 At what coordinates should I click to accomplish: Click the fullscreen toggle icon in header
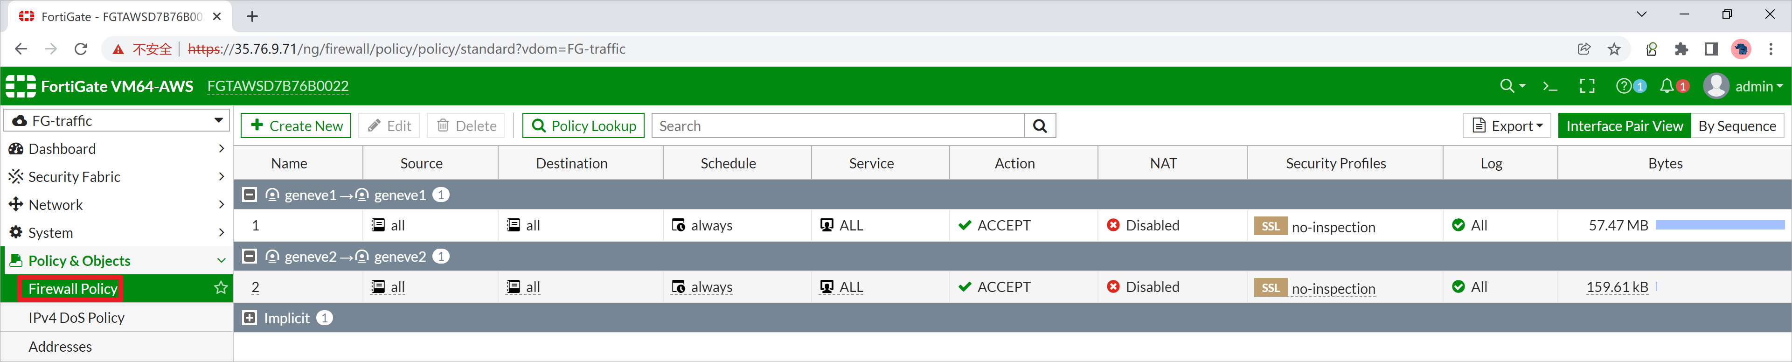1587,86
